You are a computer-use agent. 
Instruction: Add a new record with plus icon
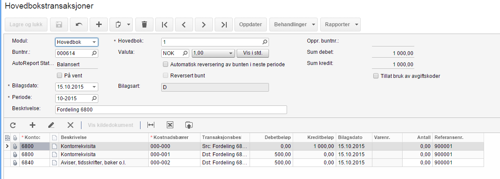[99, 25]
